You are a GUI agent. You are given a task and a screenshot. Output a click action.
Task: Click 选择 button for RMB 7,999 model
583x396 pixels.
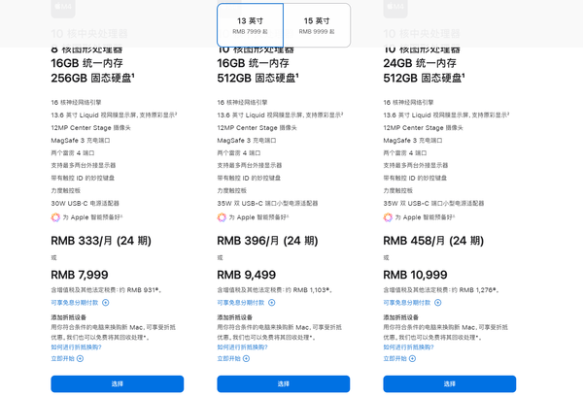click(118, 383)
